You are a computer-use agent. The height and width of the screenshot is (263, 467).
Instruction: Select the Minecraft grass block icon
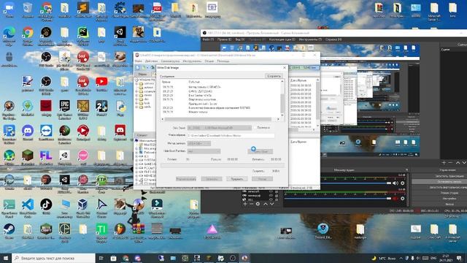pyautogui.click(x=28, y=155)
